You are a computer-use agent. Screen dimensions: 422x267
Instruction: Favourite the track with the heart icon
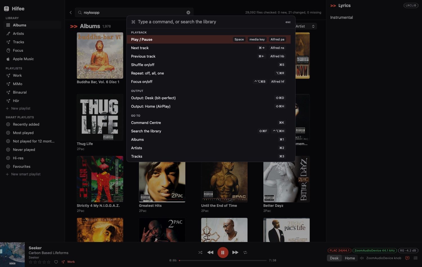point(56,262)
